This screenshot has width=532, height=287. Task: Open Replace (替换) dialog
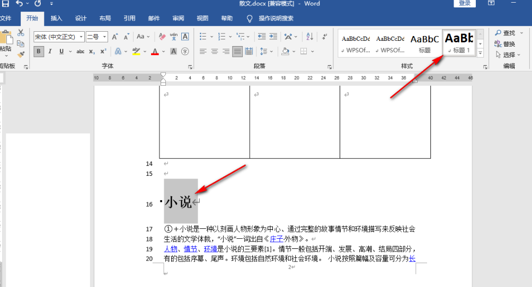point(505,44)
